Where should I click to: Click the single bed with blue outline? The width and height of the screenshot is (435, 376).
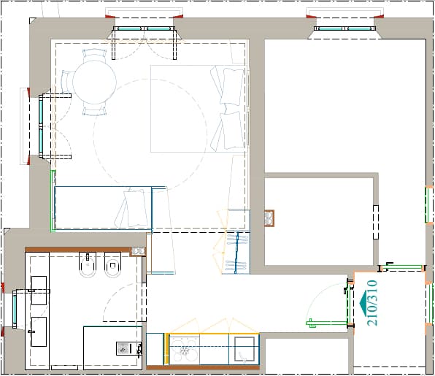click(104, 208)
